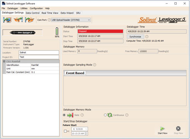Click the Identification value Rainfall cell
The width and height of the screenshot is (190, 139).
45,65
